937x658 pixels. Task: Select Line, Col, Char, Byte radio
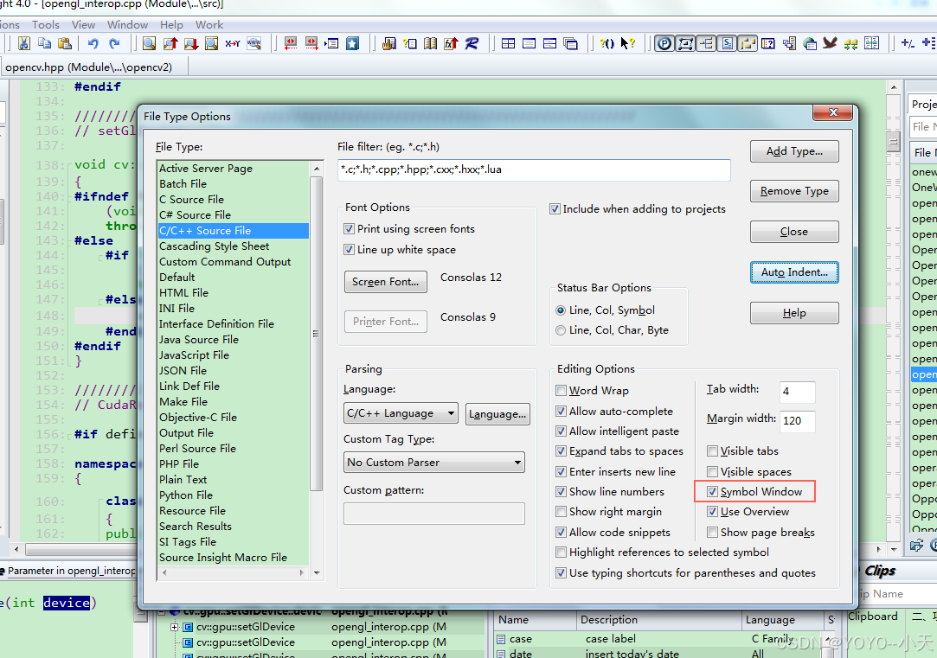pos(561,330)
